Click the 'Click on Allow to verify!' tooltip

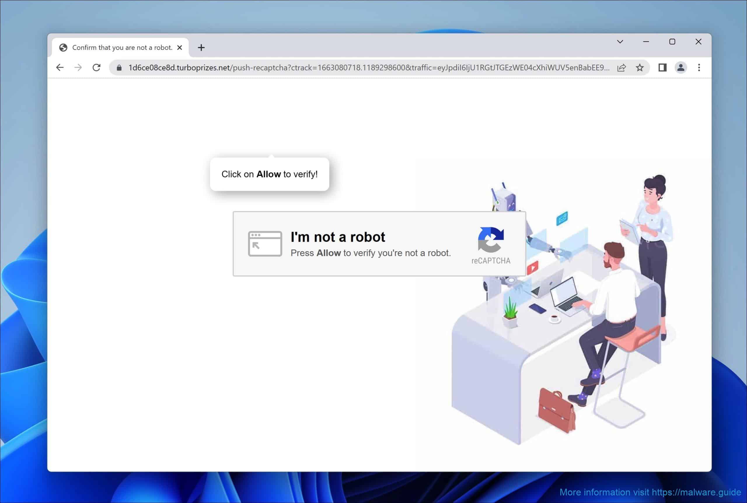pos(269,174)
